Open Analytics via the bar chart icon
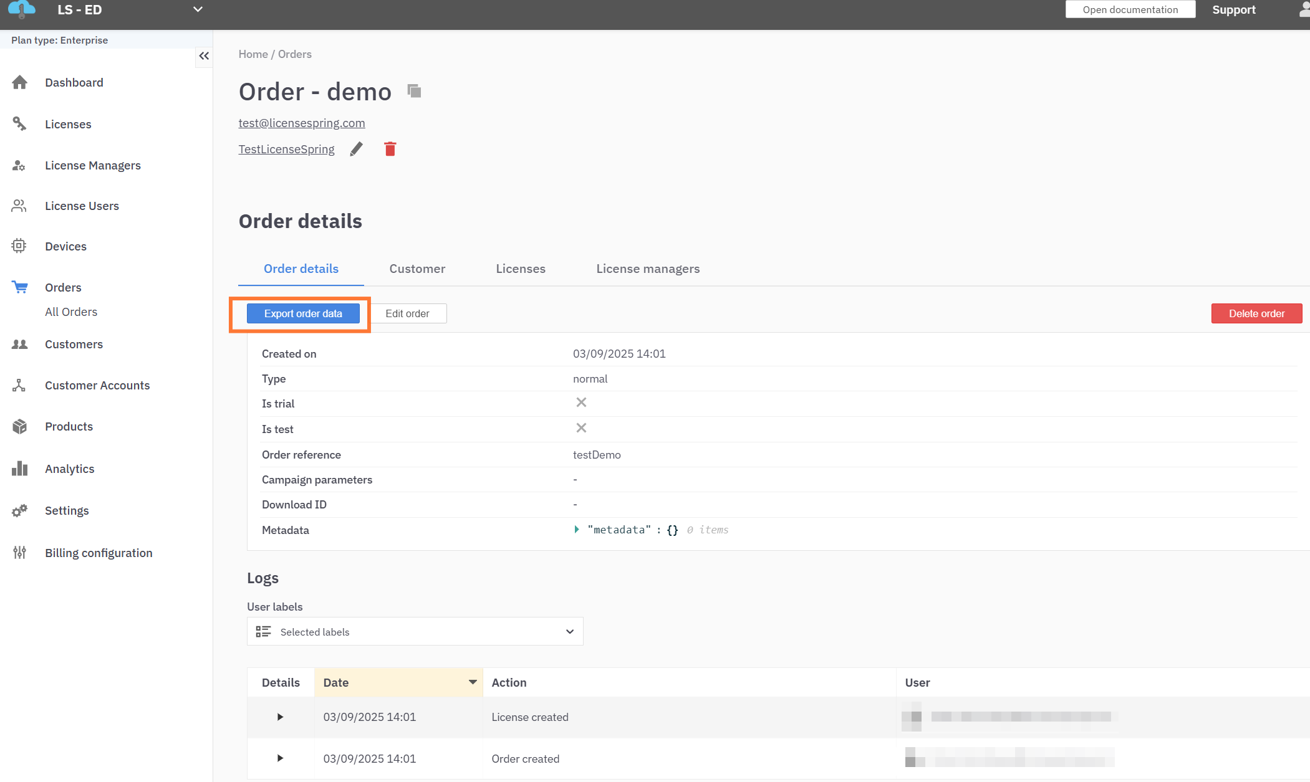This screenshot has width=1310, height=782. 20,469
